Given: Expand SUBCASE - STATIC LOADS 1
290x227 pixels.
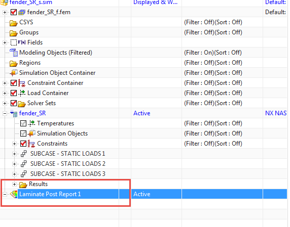Looking at the screenshot, I should 14,154.
